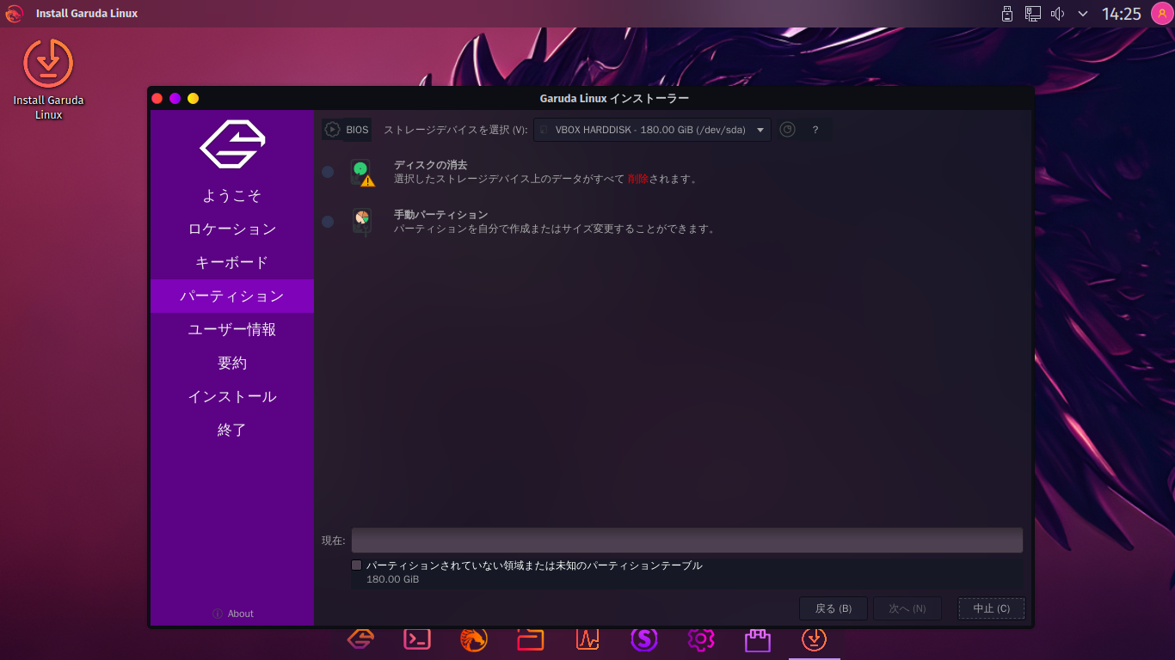This screenshot has width=1175, height=660.
Task: Click the ディスクの消去 option title
Action: tap(431, 164)
